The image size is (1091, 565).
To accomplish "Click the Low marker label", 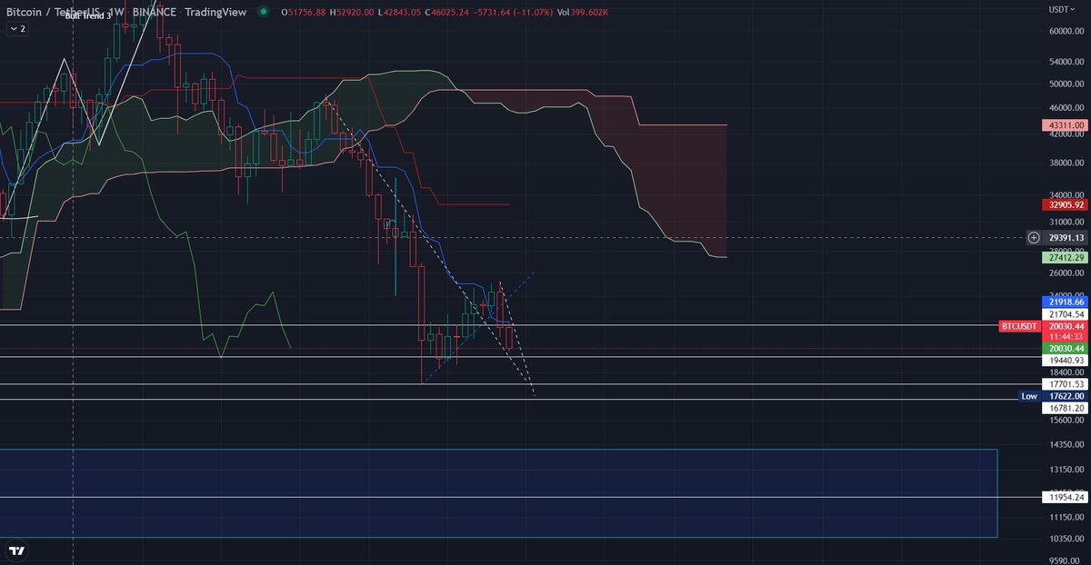I will (1029, 396).
